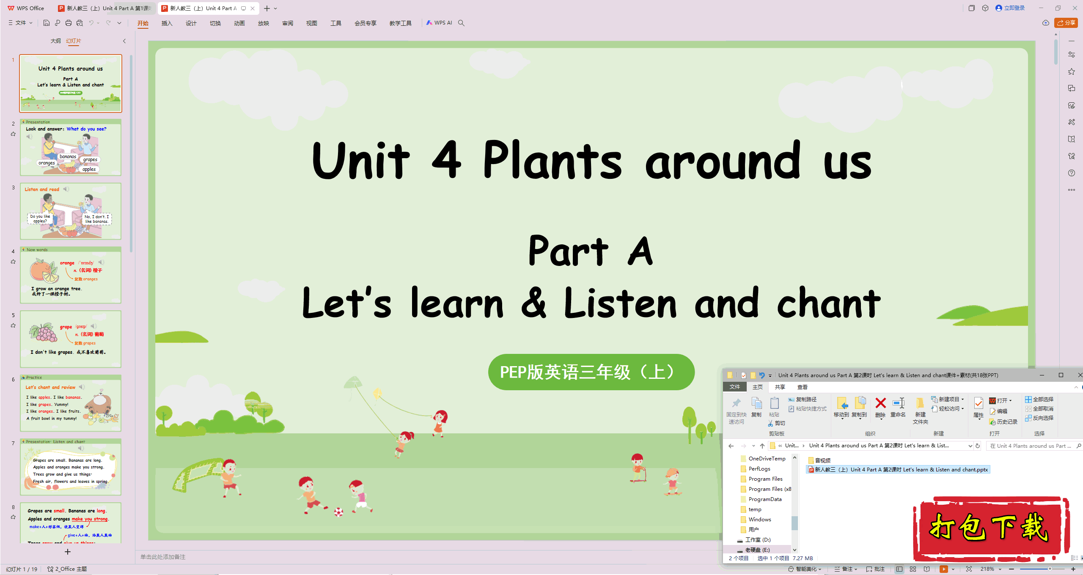
Task: Click the Undo arrow in WPS toolbar
Action: click(91, 23)
